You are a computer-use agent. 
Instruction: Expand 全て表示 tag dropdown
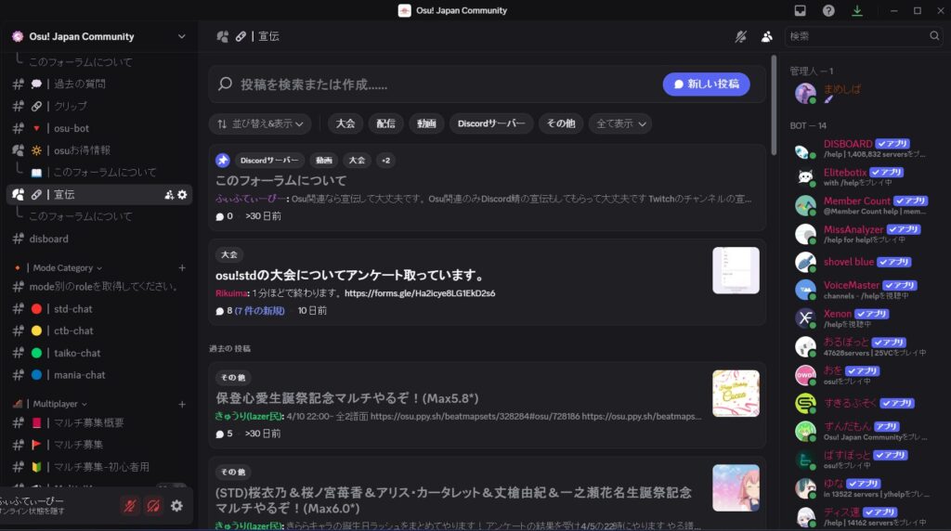619,123
